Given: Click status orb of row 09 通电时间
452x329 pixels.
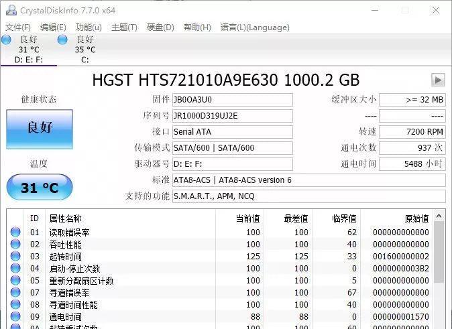Looking at the screenshot, I should [x=15, y=317].
